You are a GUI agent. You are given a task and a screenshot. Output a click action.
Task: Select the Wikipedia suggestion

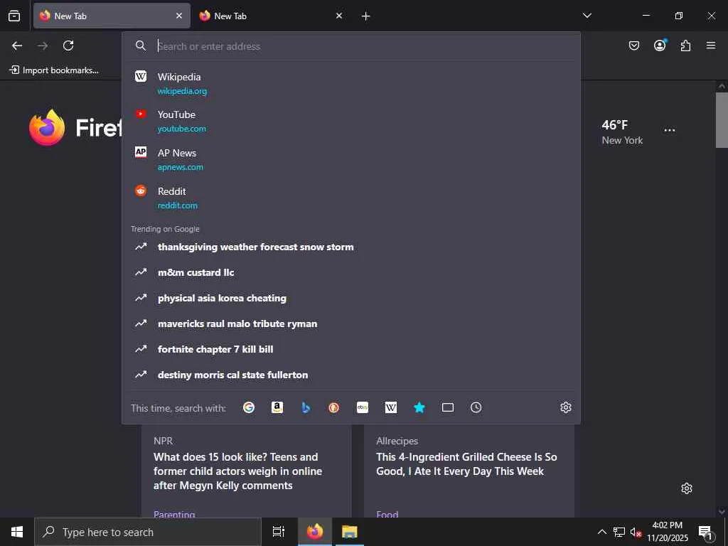click(351, 84)
